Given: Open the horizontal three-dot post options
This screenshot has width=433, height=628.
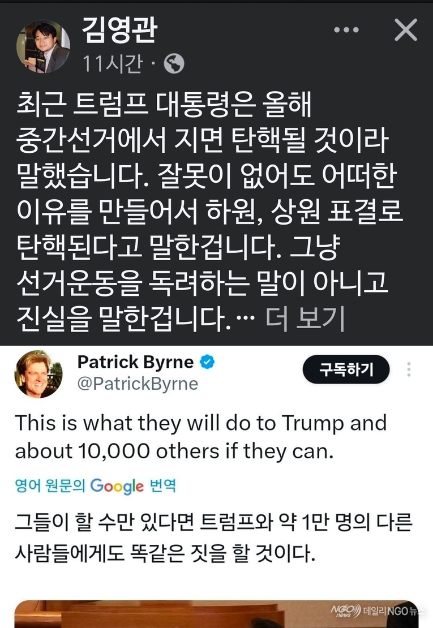Looking at the screenshot, I should 346,29.
